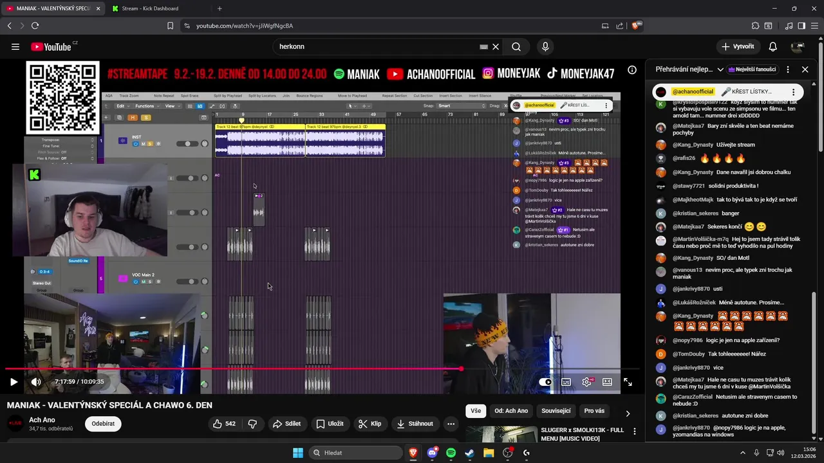Screen dimensions: 824x463
Task: Open options on the pinned achanoofficial message
Action: click(x=793, y=92)
